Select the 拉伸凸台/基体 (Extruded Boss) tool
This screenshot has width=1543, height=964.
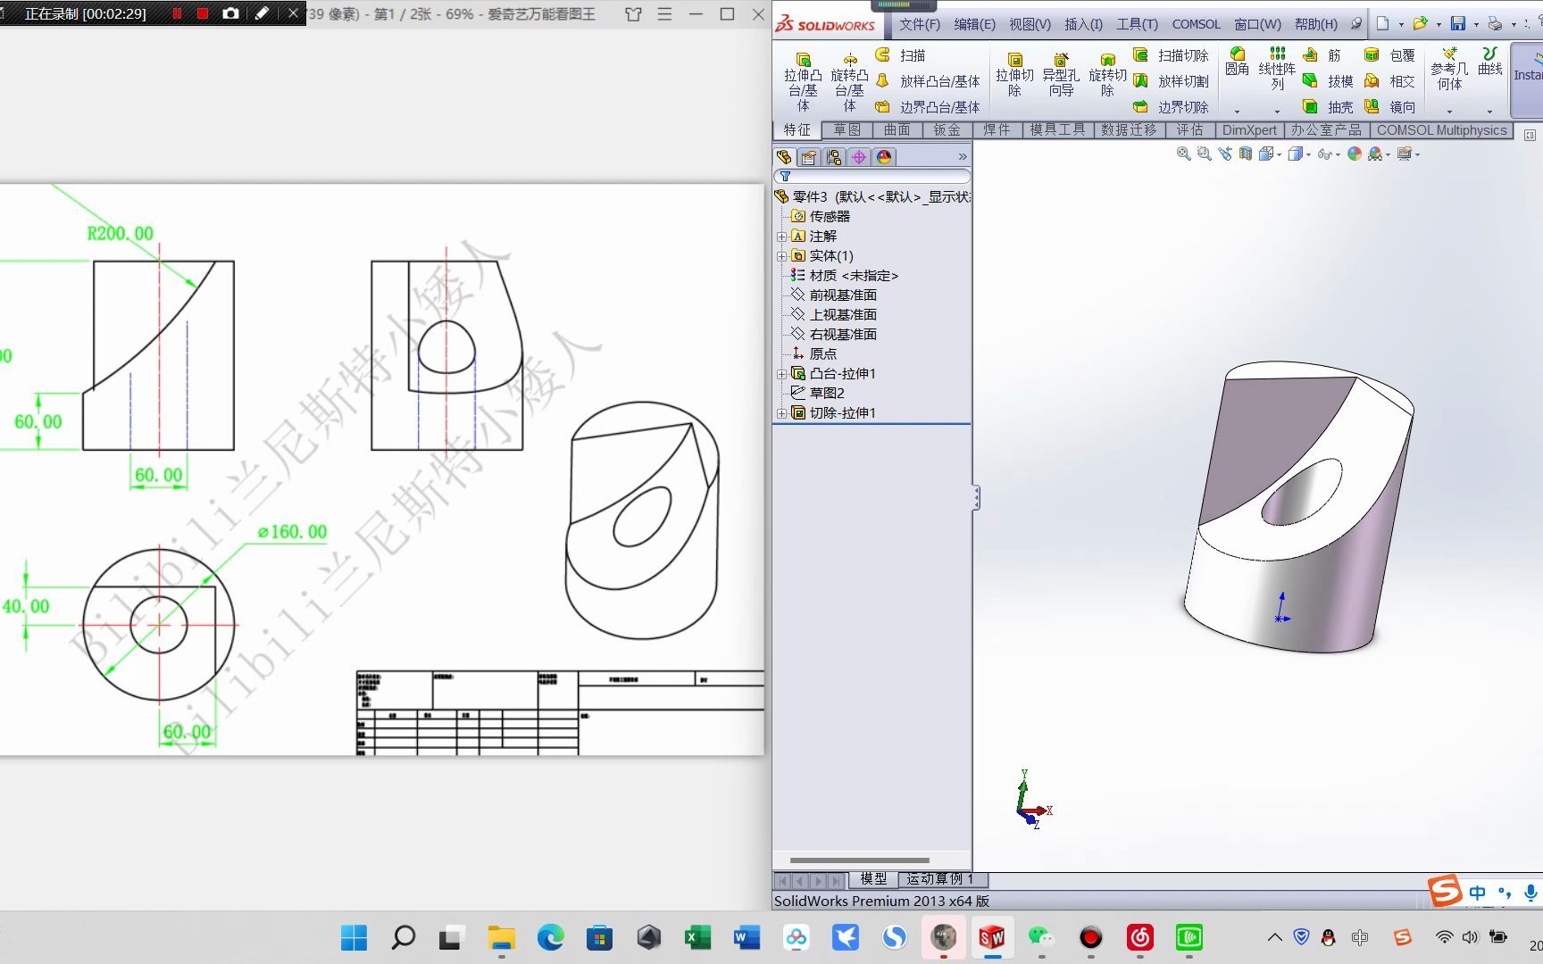pyautogui.click(x=803, y=80)
